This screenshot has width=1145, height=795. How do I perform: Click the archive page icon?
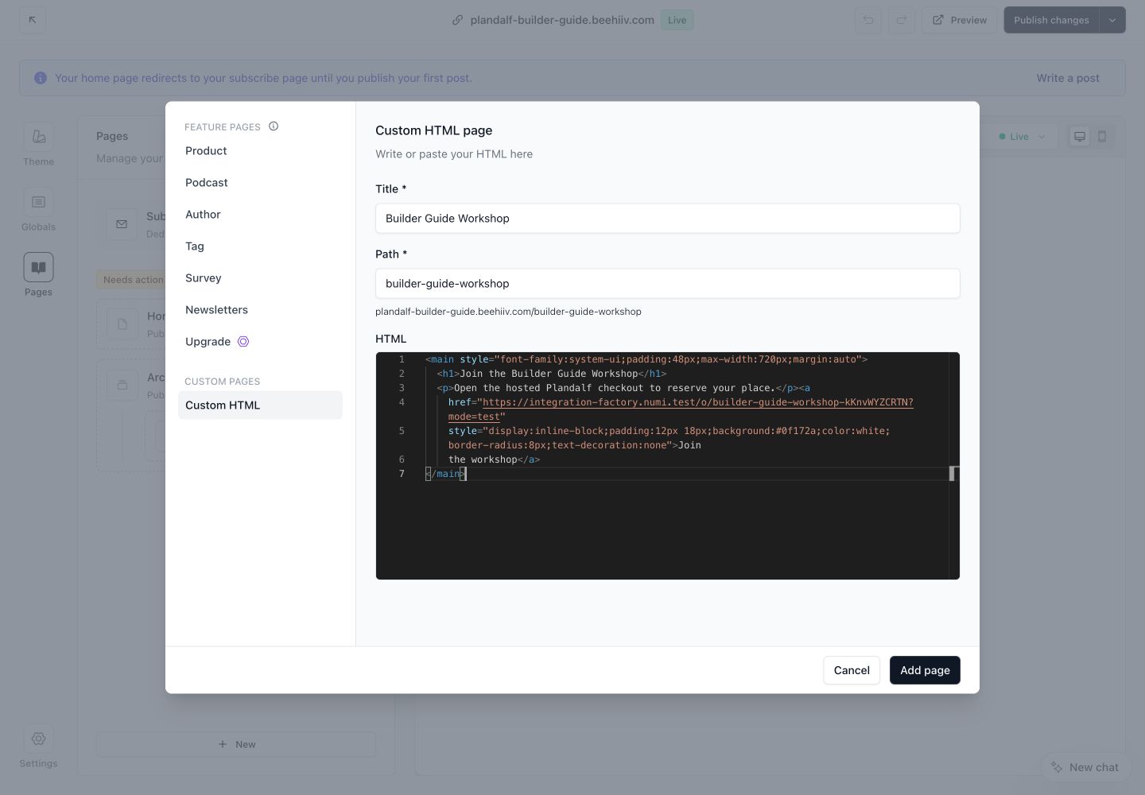122,386
